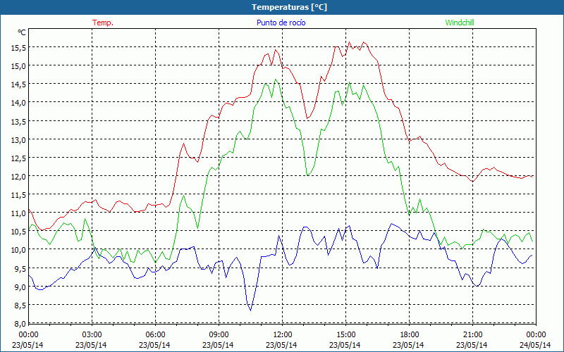Select the red 'Temp.' legend label
The width and height of the screenshot is (564, 352).
coord(103,23)
